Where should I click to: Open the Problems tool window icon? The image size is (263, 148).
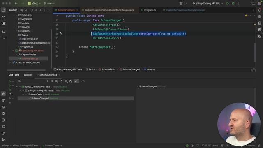(3, 133)
